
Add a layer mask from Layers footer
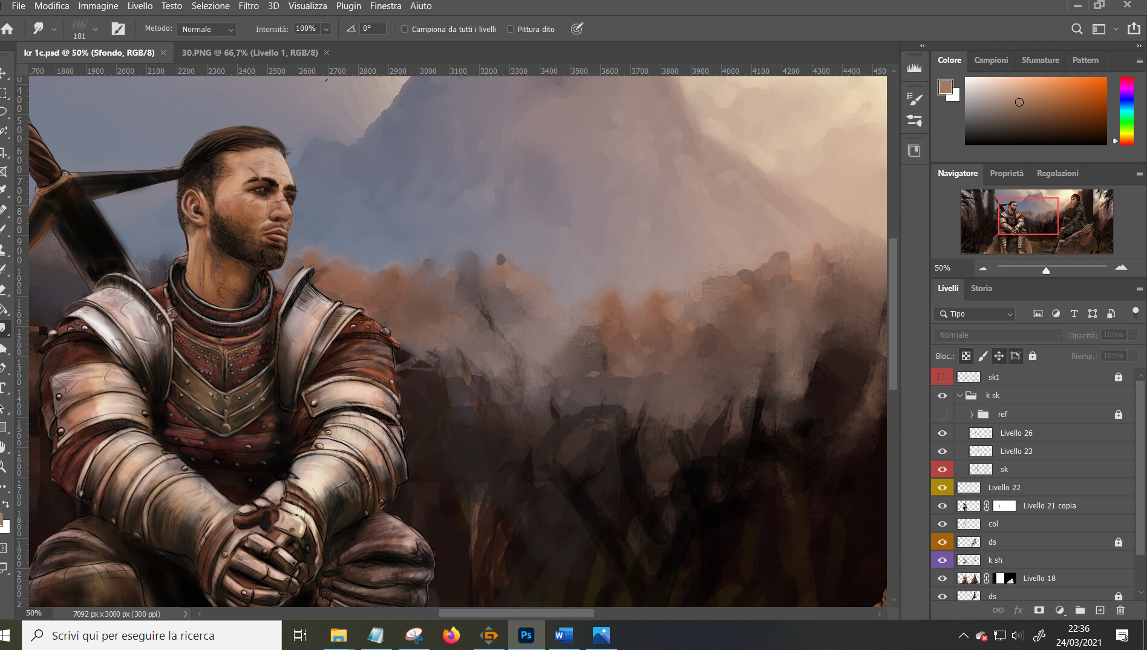point(1039,610)
